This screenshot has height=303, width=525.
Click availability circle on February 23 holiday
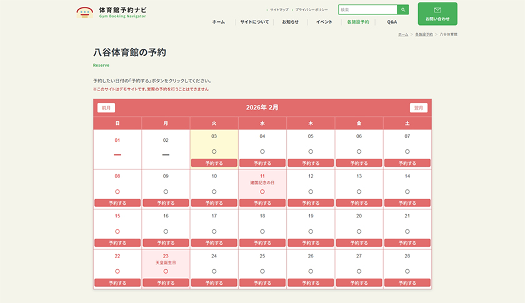pos(166,271)
